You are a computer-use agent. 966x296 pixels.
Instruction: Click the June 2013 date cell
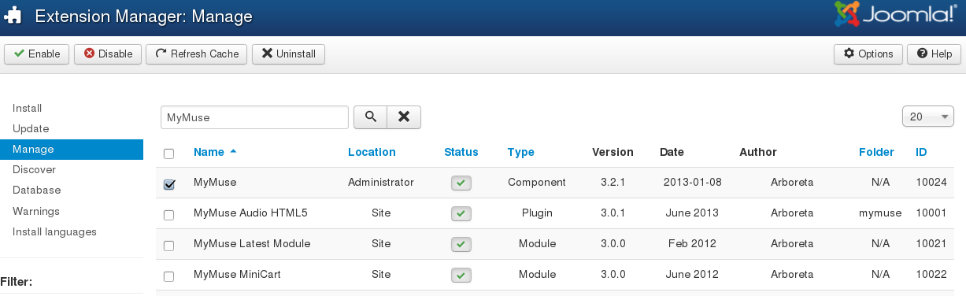point(693,213)
